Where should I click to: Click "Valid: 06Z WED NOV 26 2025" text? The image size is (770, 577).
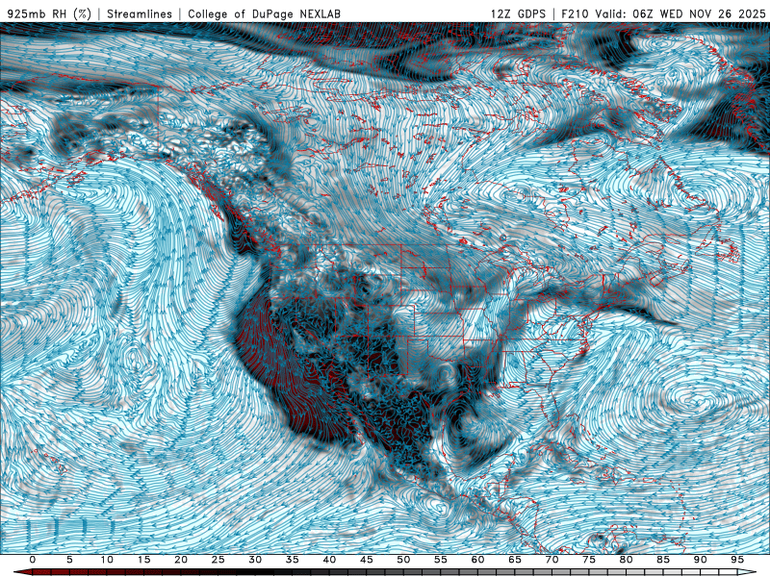click(680, 13)
